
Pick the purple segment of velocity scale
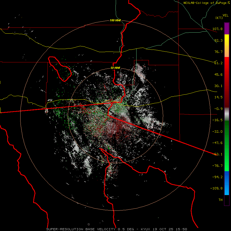click(x=227, y=28)
